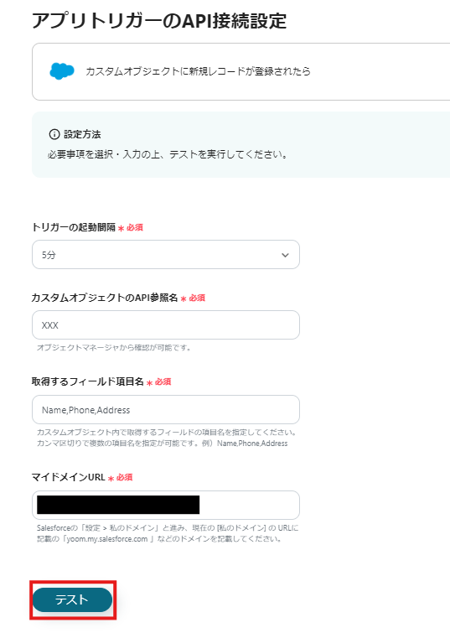The image size is (450, 633).
Task: Click the カスタムオブジェクトのAPI参照名 label
Action: click(x=105, y=298)
